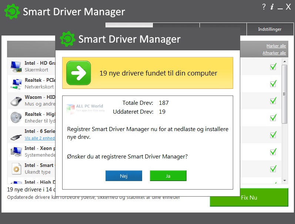295x224 pixels.
Task: Click the green gear logo in dialog header
Action: coord(67,39)
